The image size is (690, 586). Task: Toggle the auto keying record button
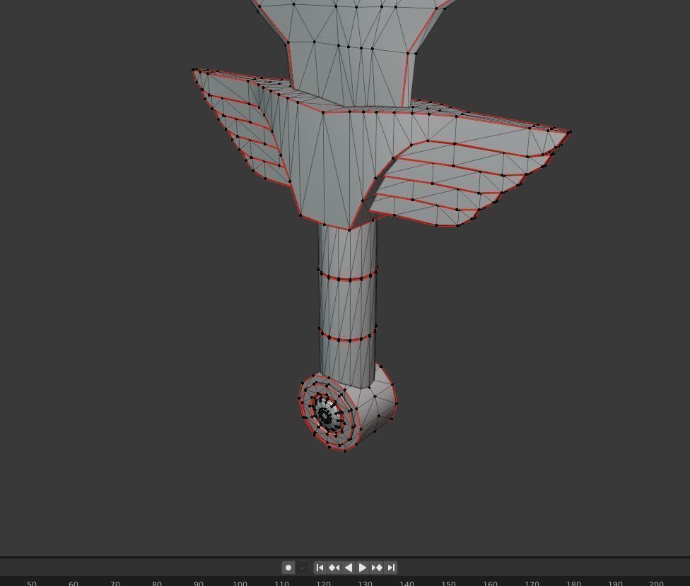pyautogui.click(x=288, y=568)
